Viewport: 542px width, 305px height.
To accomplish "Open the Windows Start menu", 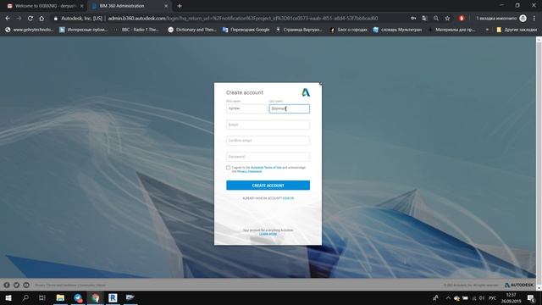I will (8, 297).
